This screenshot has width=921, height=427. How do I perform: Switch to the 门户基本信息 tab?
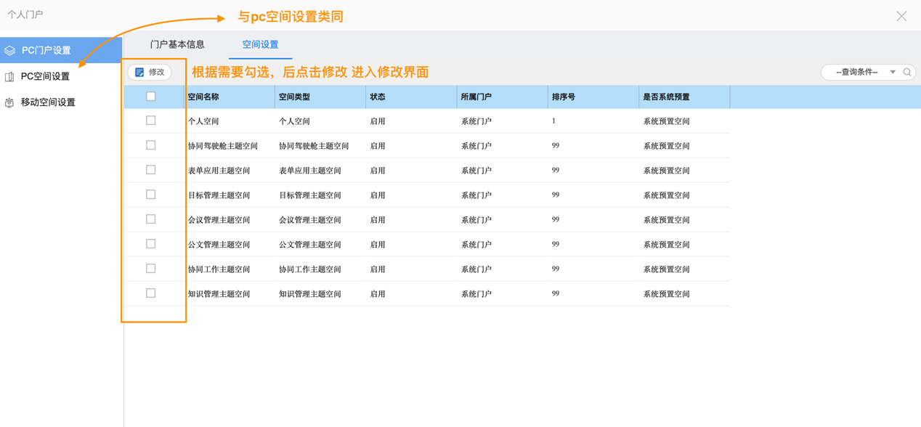click(177, 44)
